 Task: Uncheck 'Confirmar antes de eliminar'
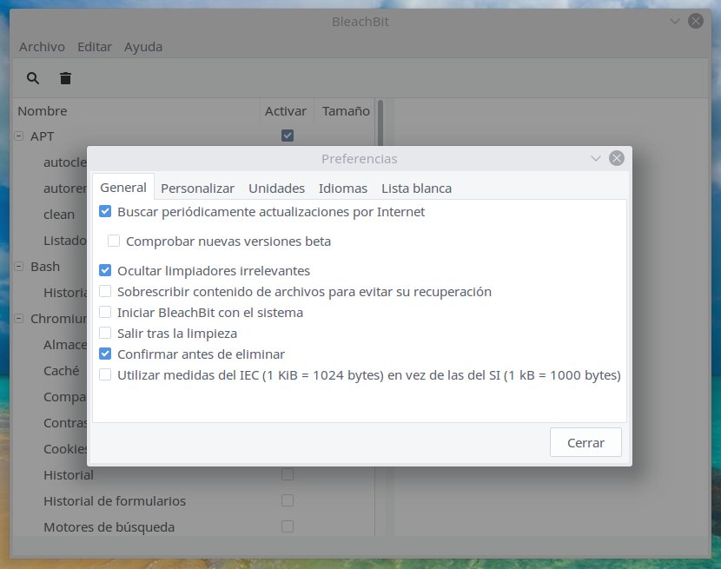(106, 354)
